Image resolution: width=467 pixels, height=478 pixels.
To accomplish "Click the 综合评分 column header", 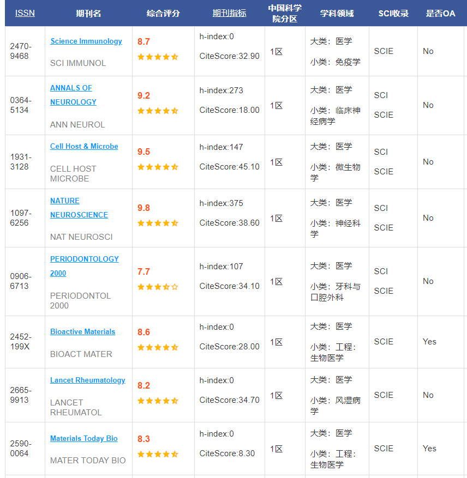I will [163, 13].
